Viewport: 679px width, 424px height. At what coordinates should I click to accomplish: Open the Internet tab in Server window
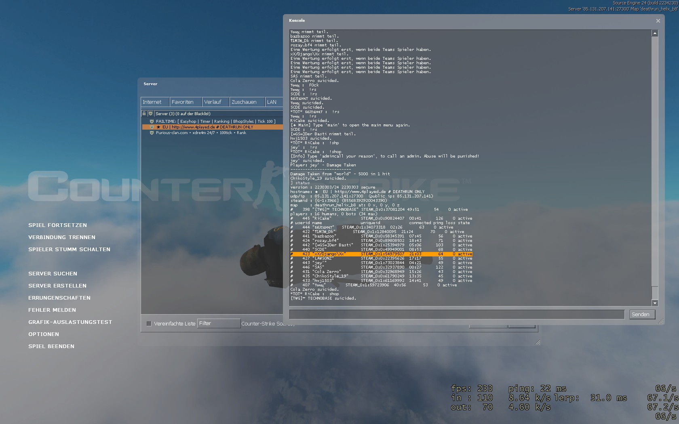(155, 102)
